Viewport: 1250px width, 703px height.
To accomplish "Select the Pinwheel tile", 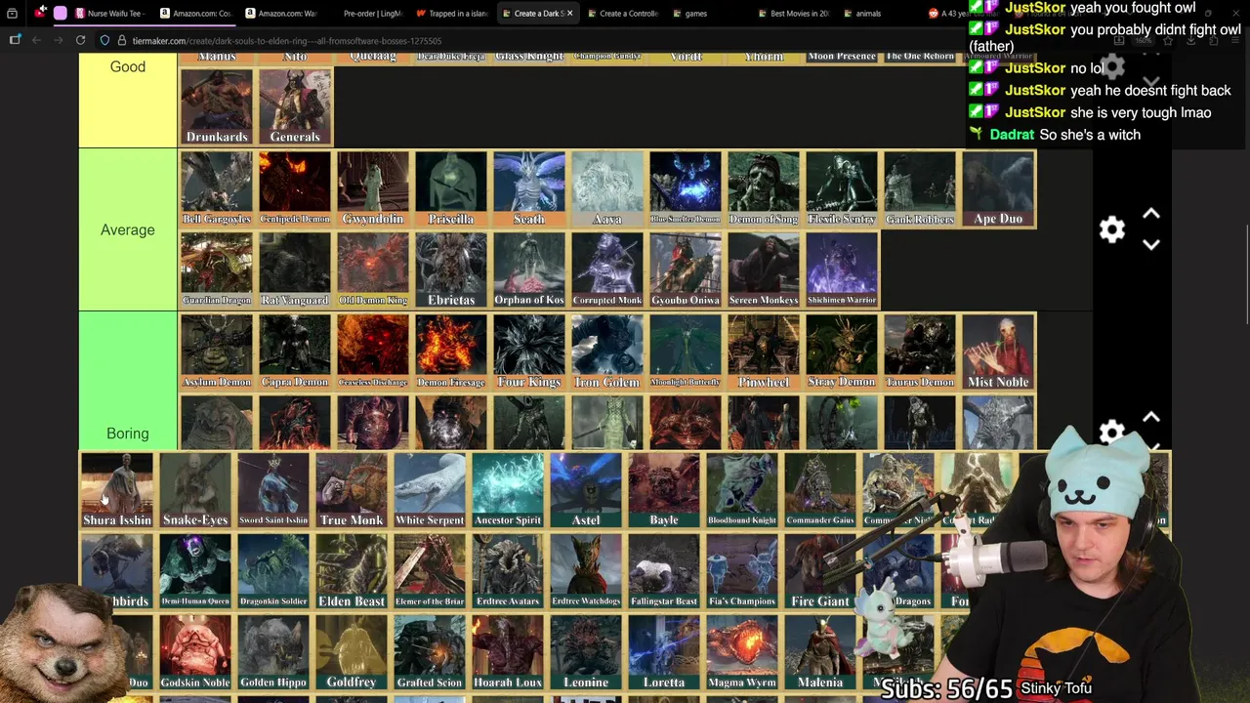I will (x=764, y=352).
